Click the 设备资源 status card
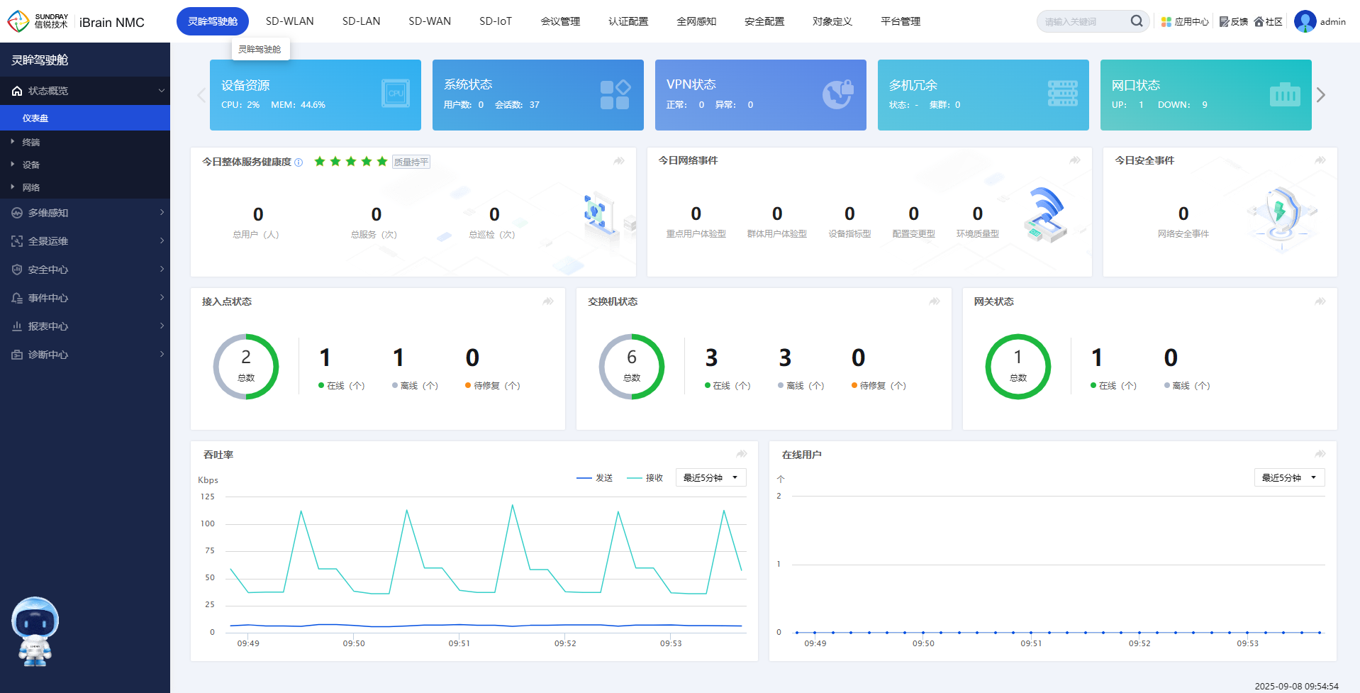1360x693 pixels. click(x=315, y=95)
